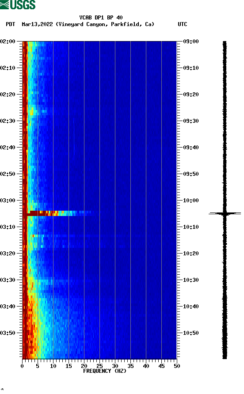Screen dimensions: 244x394
Task: Click the USGS logo
Action: (18, 4)
